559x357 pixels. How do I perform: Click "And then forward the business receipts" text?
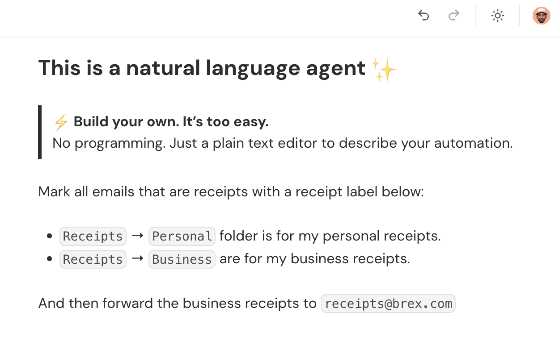point(177,303)
